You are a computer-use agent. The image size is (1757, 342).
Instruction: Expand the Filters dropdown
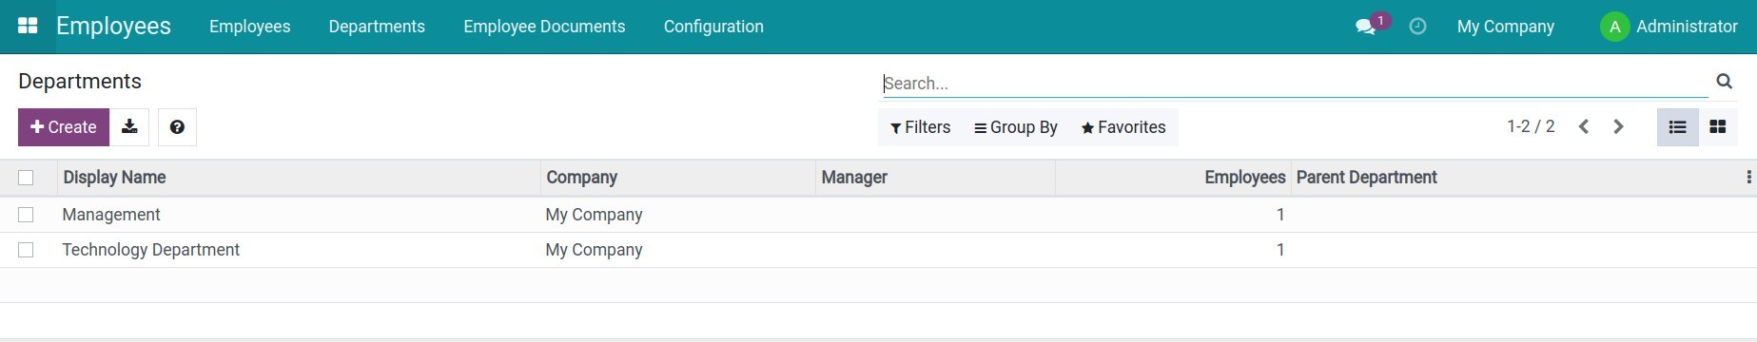(920, 127)
